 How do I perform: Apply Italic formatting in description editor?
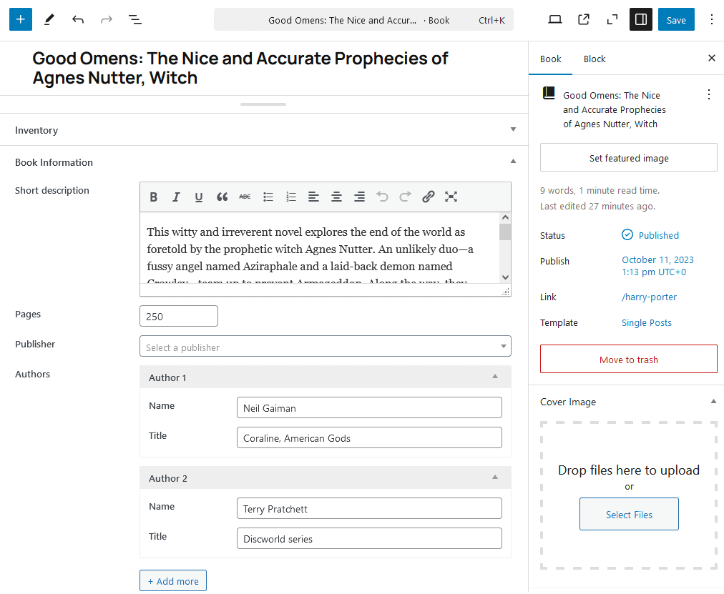[176, 197]
